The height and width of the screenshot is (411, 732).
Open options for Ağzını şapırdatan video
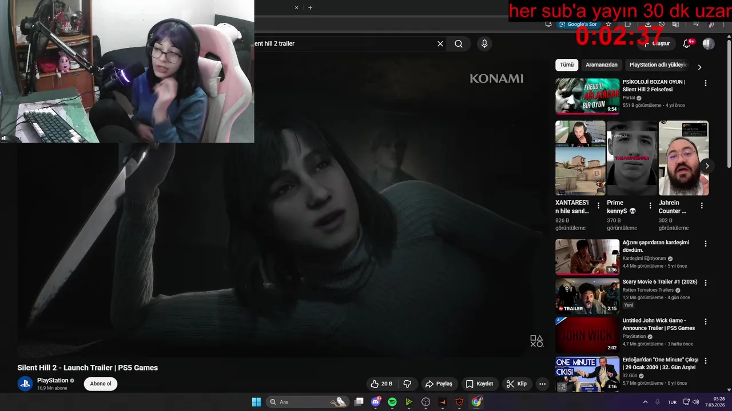click(705, 244)
